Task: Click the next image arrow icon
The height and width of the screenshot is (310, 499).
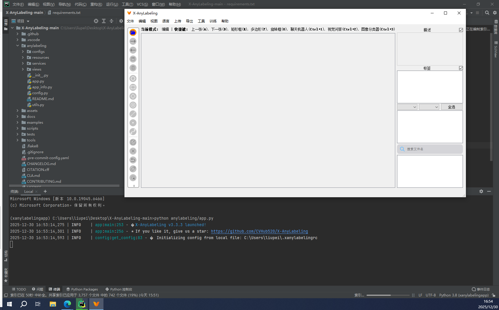Action: tap(133, 41)
